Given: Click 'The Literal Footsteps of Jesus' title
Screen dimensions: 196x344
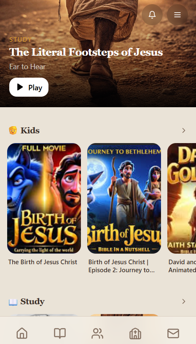Looking at the screenshot, I should pyautogui.click(x=86, y=52).
